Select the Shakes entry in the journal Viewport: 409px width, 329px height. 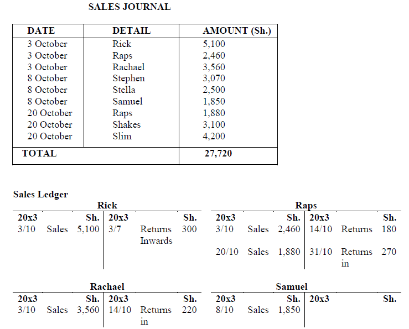tap(126, 125)
